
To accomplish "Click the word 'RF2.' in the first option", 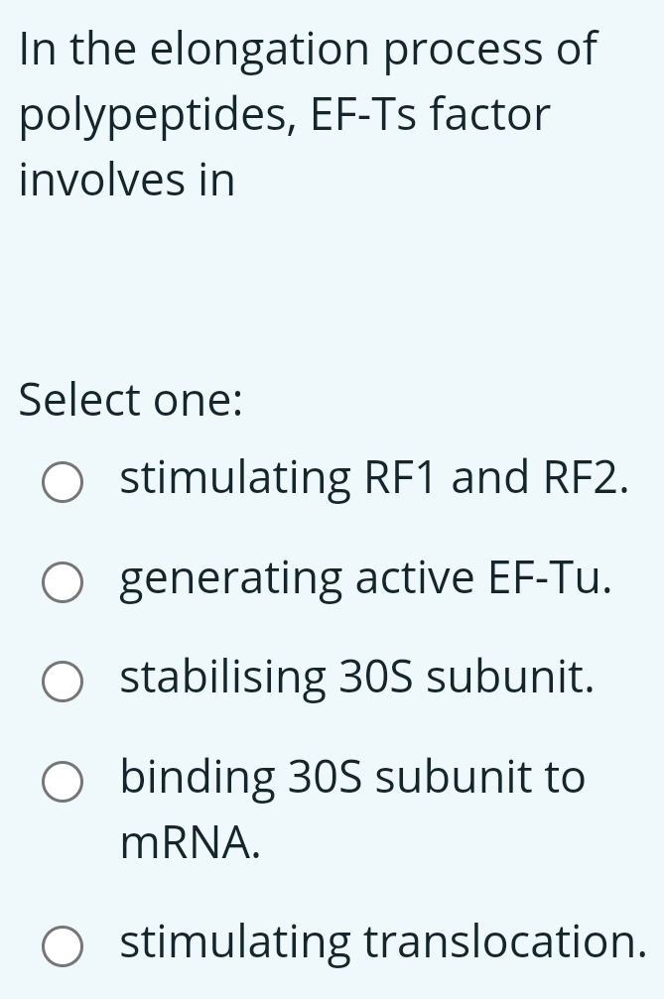I will click(587, 478).
